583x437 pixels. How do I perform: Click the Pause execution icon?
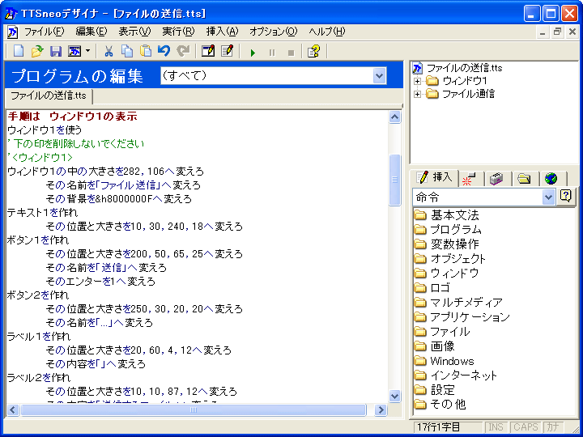[272, 53]
